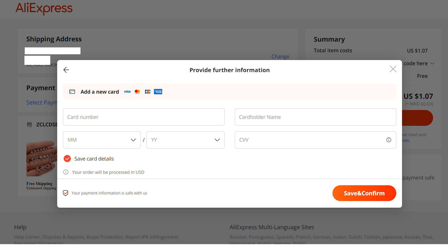Screen dimensions: 448x245
Task: Close the Provide further information dialog
Action: tap(393, 69)
